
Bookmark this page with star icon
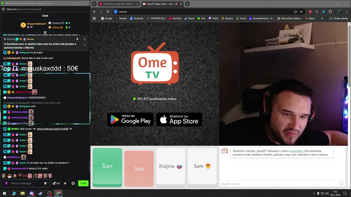pos(301,12)
